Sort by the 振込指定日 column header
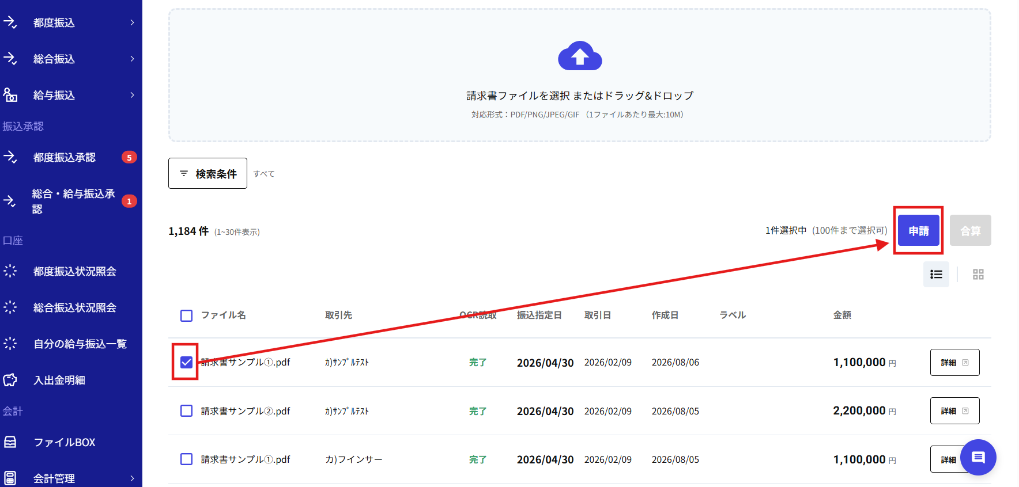This screenshot has width=1019, height=487. click(x=539, y=315)
